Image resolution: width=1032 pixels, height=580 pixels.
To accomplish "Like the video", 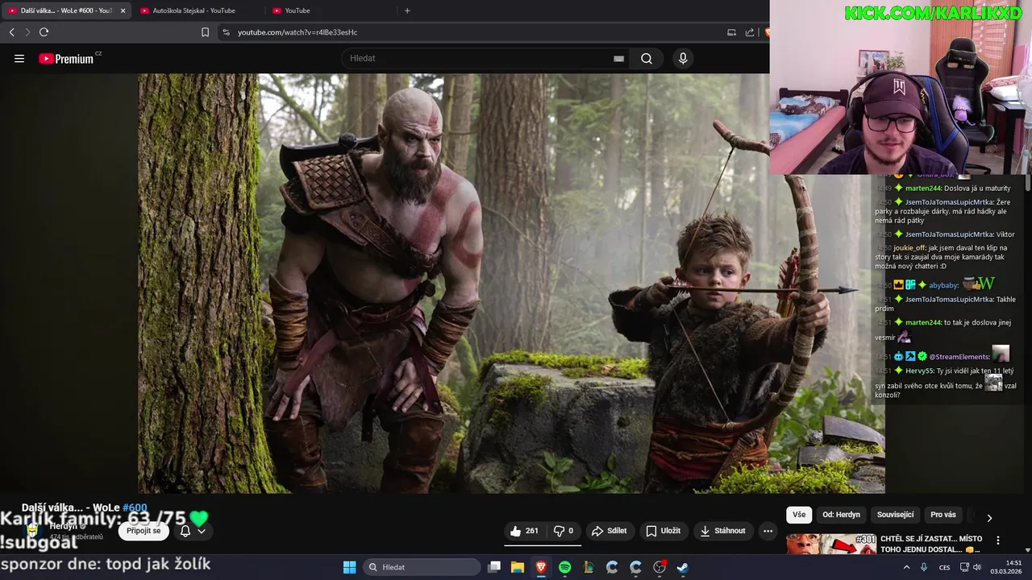I will coord(523,531).
